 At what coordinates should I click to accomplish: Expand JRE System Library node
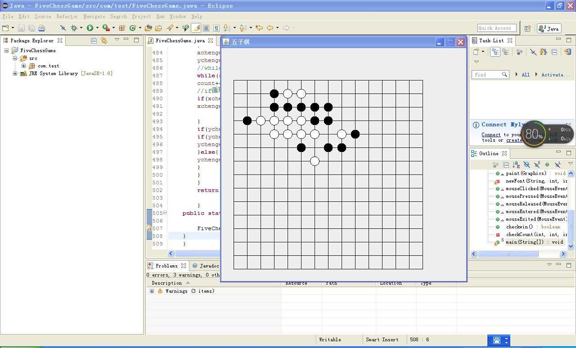(15, 73)
